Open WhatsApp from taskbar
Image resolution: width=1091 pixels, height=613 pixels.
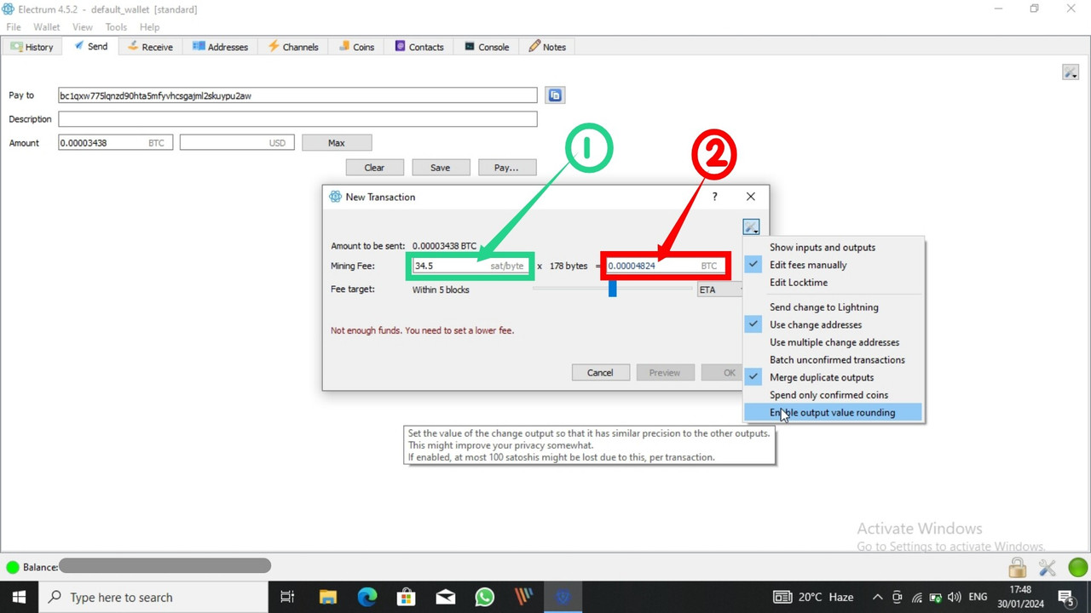coord(484,597)
